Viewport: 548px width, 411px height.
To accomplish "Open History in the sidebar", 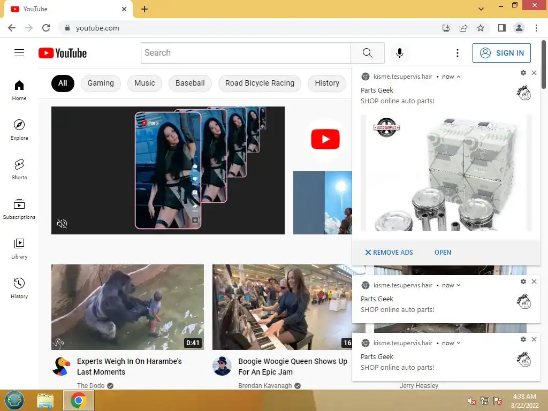I will coord(19,288).
